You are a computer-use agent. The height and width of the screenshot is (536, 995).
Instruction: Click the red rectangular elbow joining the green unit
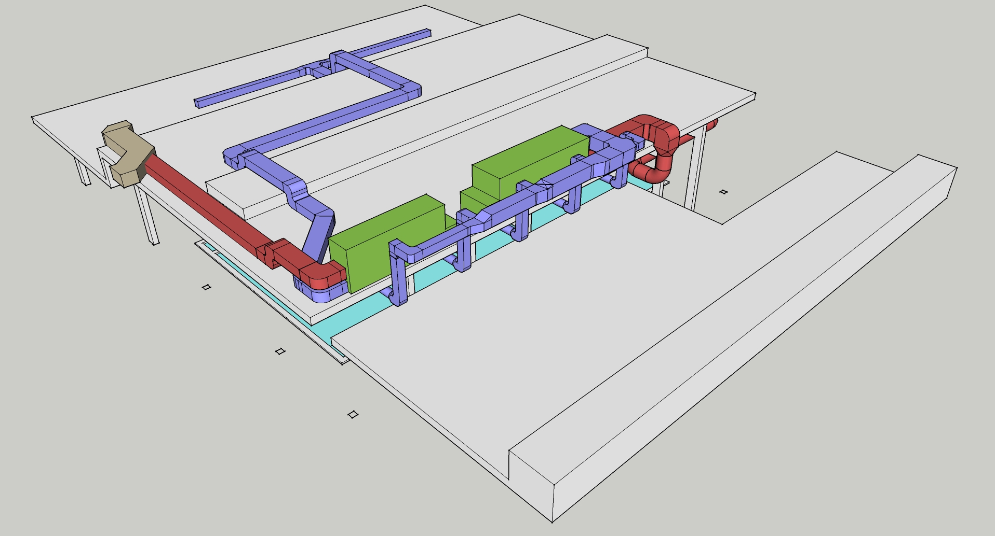322,275
